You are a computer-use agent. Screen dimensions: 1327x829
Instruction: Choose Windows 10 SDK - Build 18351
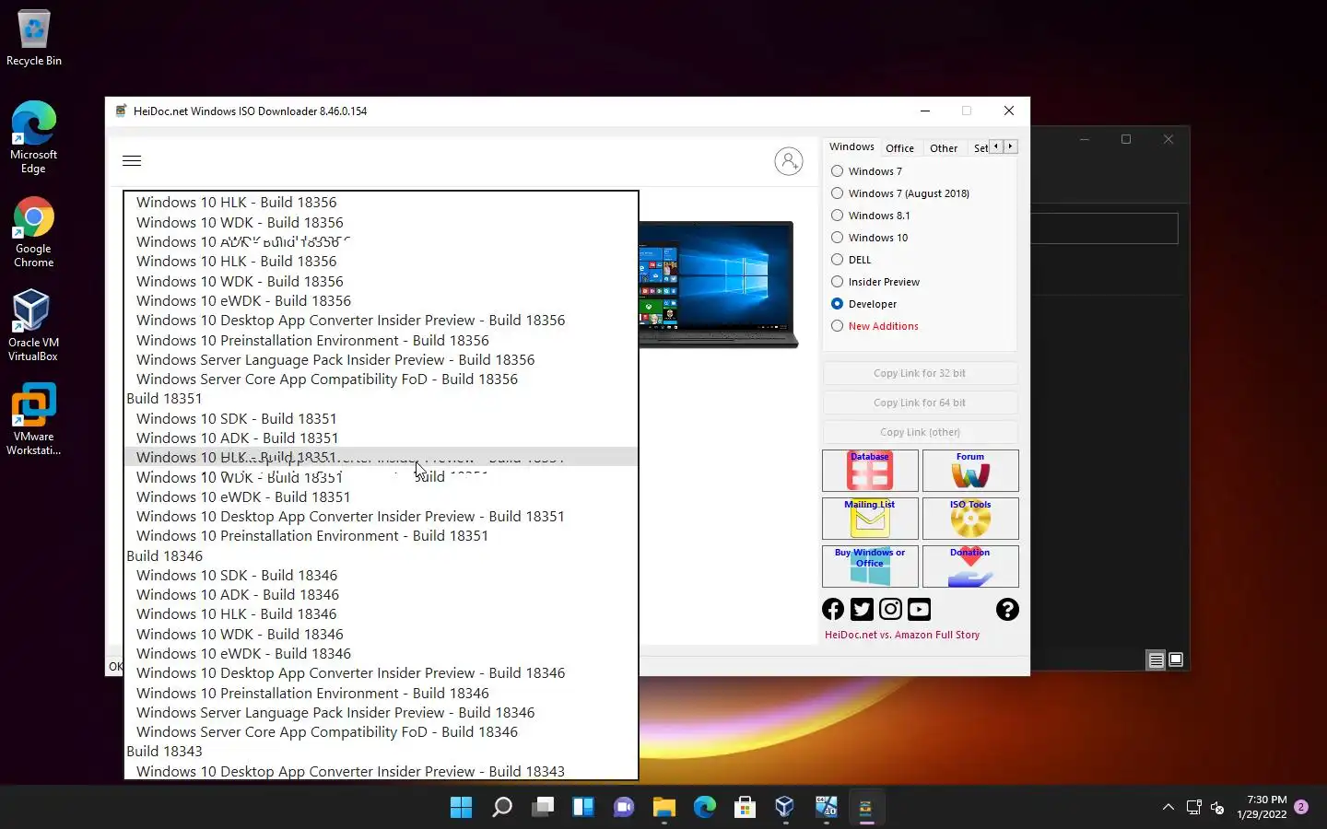(381, 419)
